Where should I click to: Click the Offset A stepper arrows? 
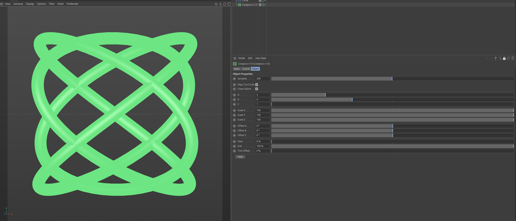pyautogui.click(x=270, y=126)
